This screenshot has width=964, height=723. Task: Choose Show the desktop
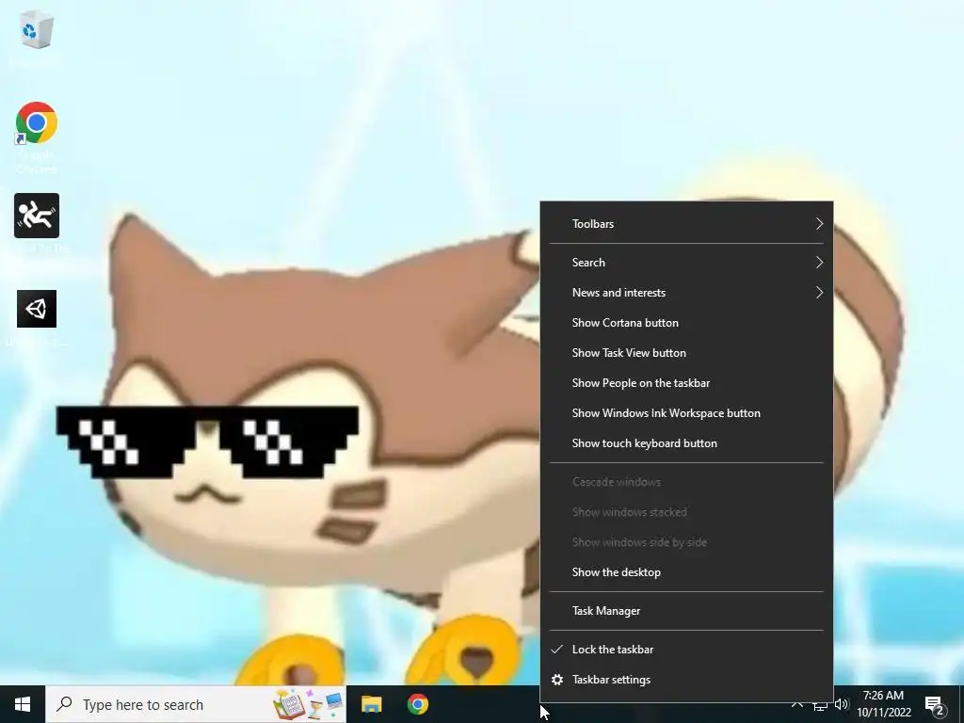pos(686,572)
